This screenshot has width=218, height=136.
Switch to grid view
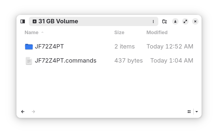tap(189, 112)
